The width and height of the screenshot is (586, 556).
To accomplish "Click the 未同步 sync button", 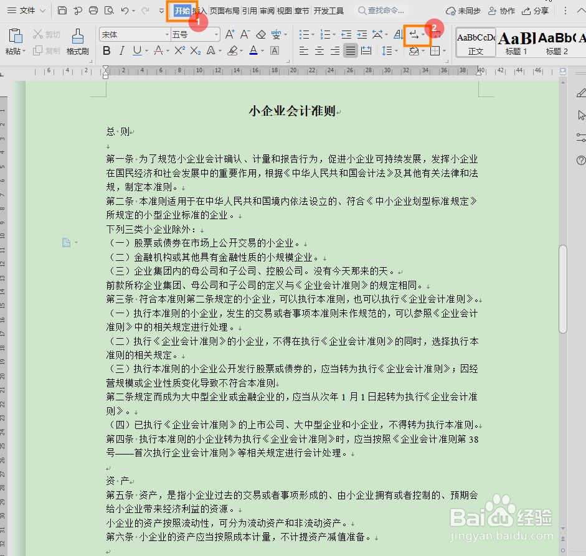I will click(x=463, y=11).
